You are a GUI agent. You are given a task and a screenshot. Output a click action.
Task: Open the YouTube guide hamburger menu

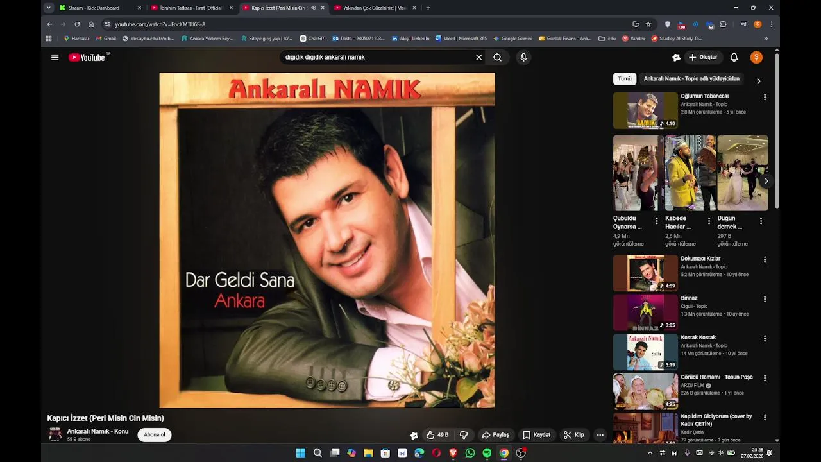pyautogui.click(x=55, y=57)
